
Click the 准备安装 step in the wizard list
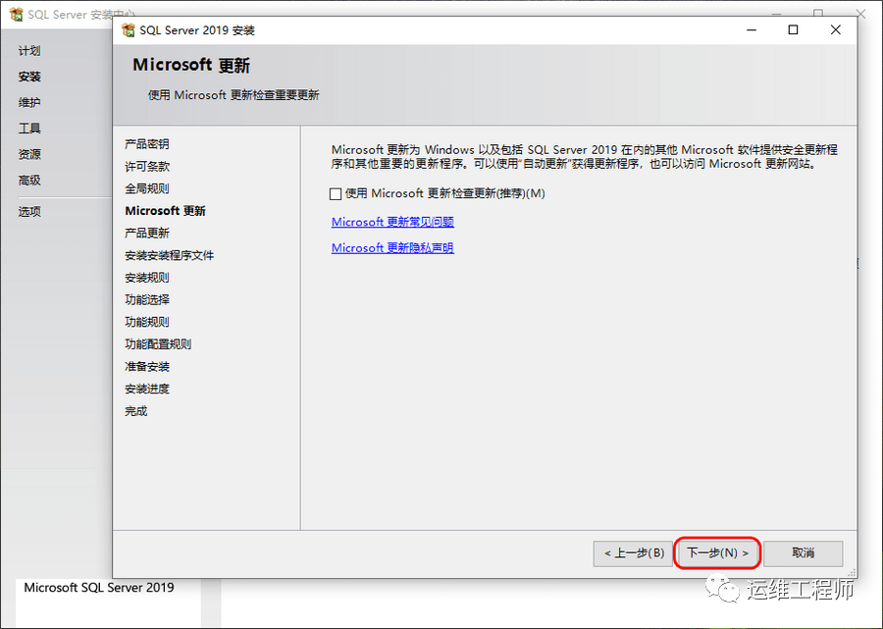pyautogui.click(x=147, y=367)
